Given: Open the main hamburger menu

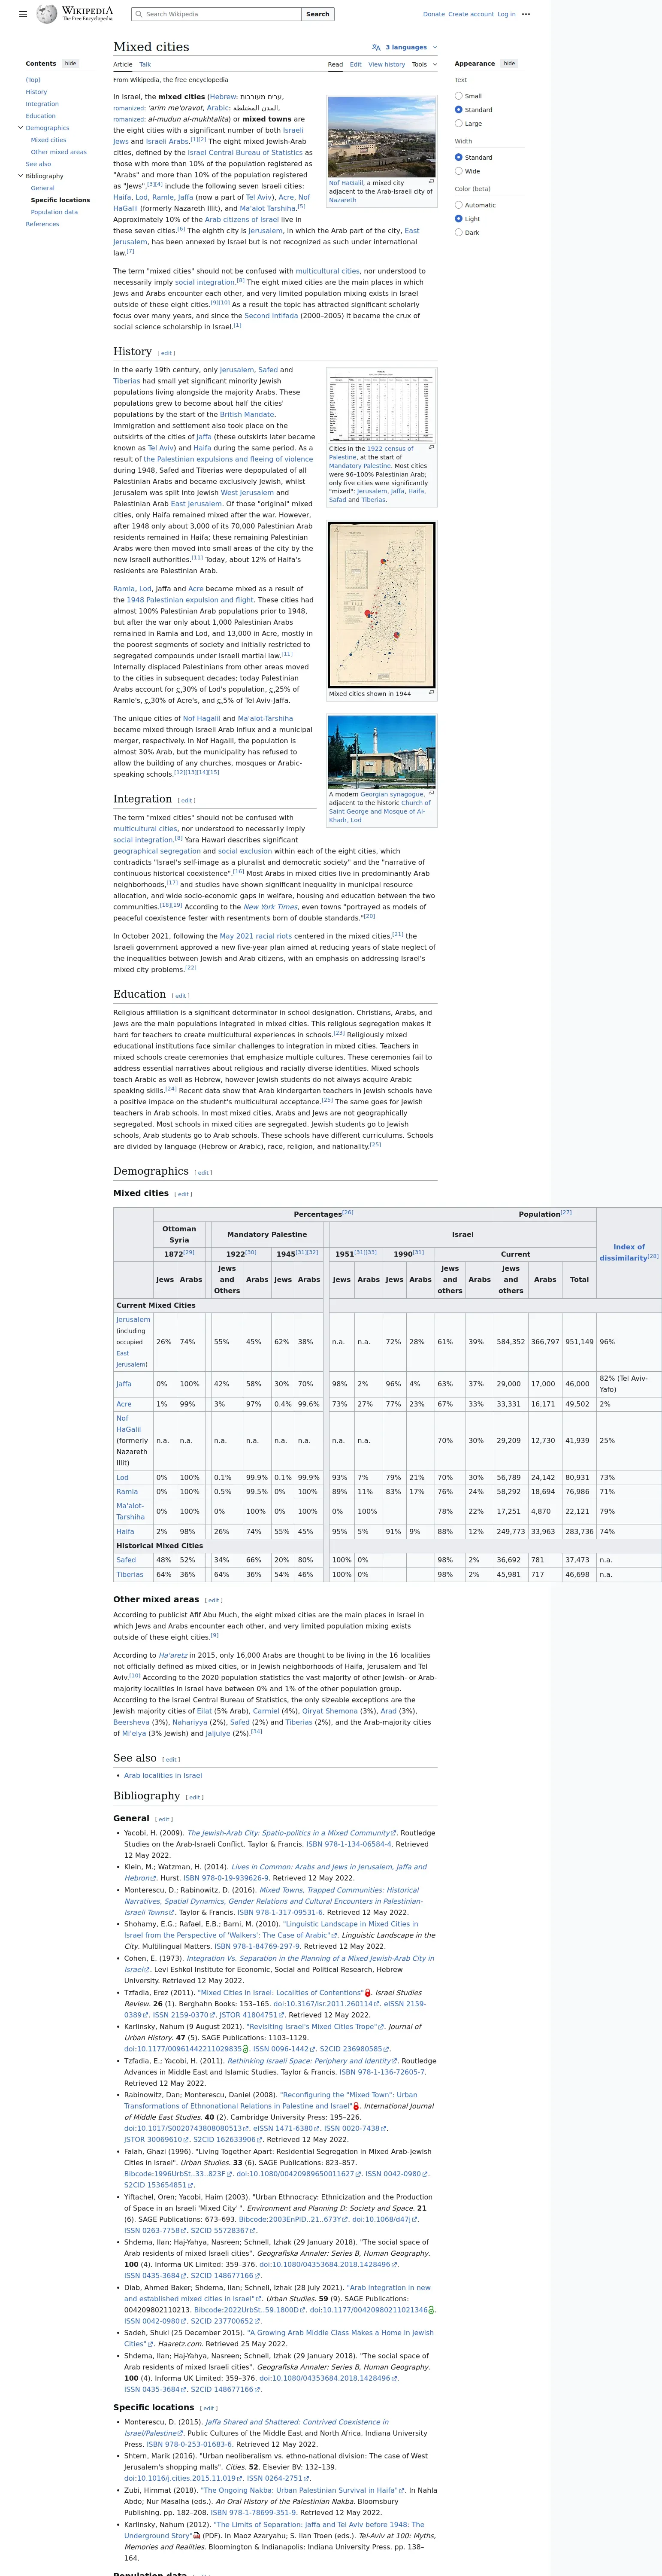Looking at the screenshot, I should [x=23, y=14].
